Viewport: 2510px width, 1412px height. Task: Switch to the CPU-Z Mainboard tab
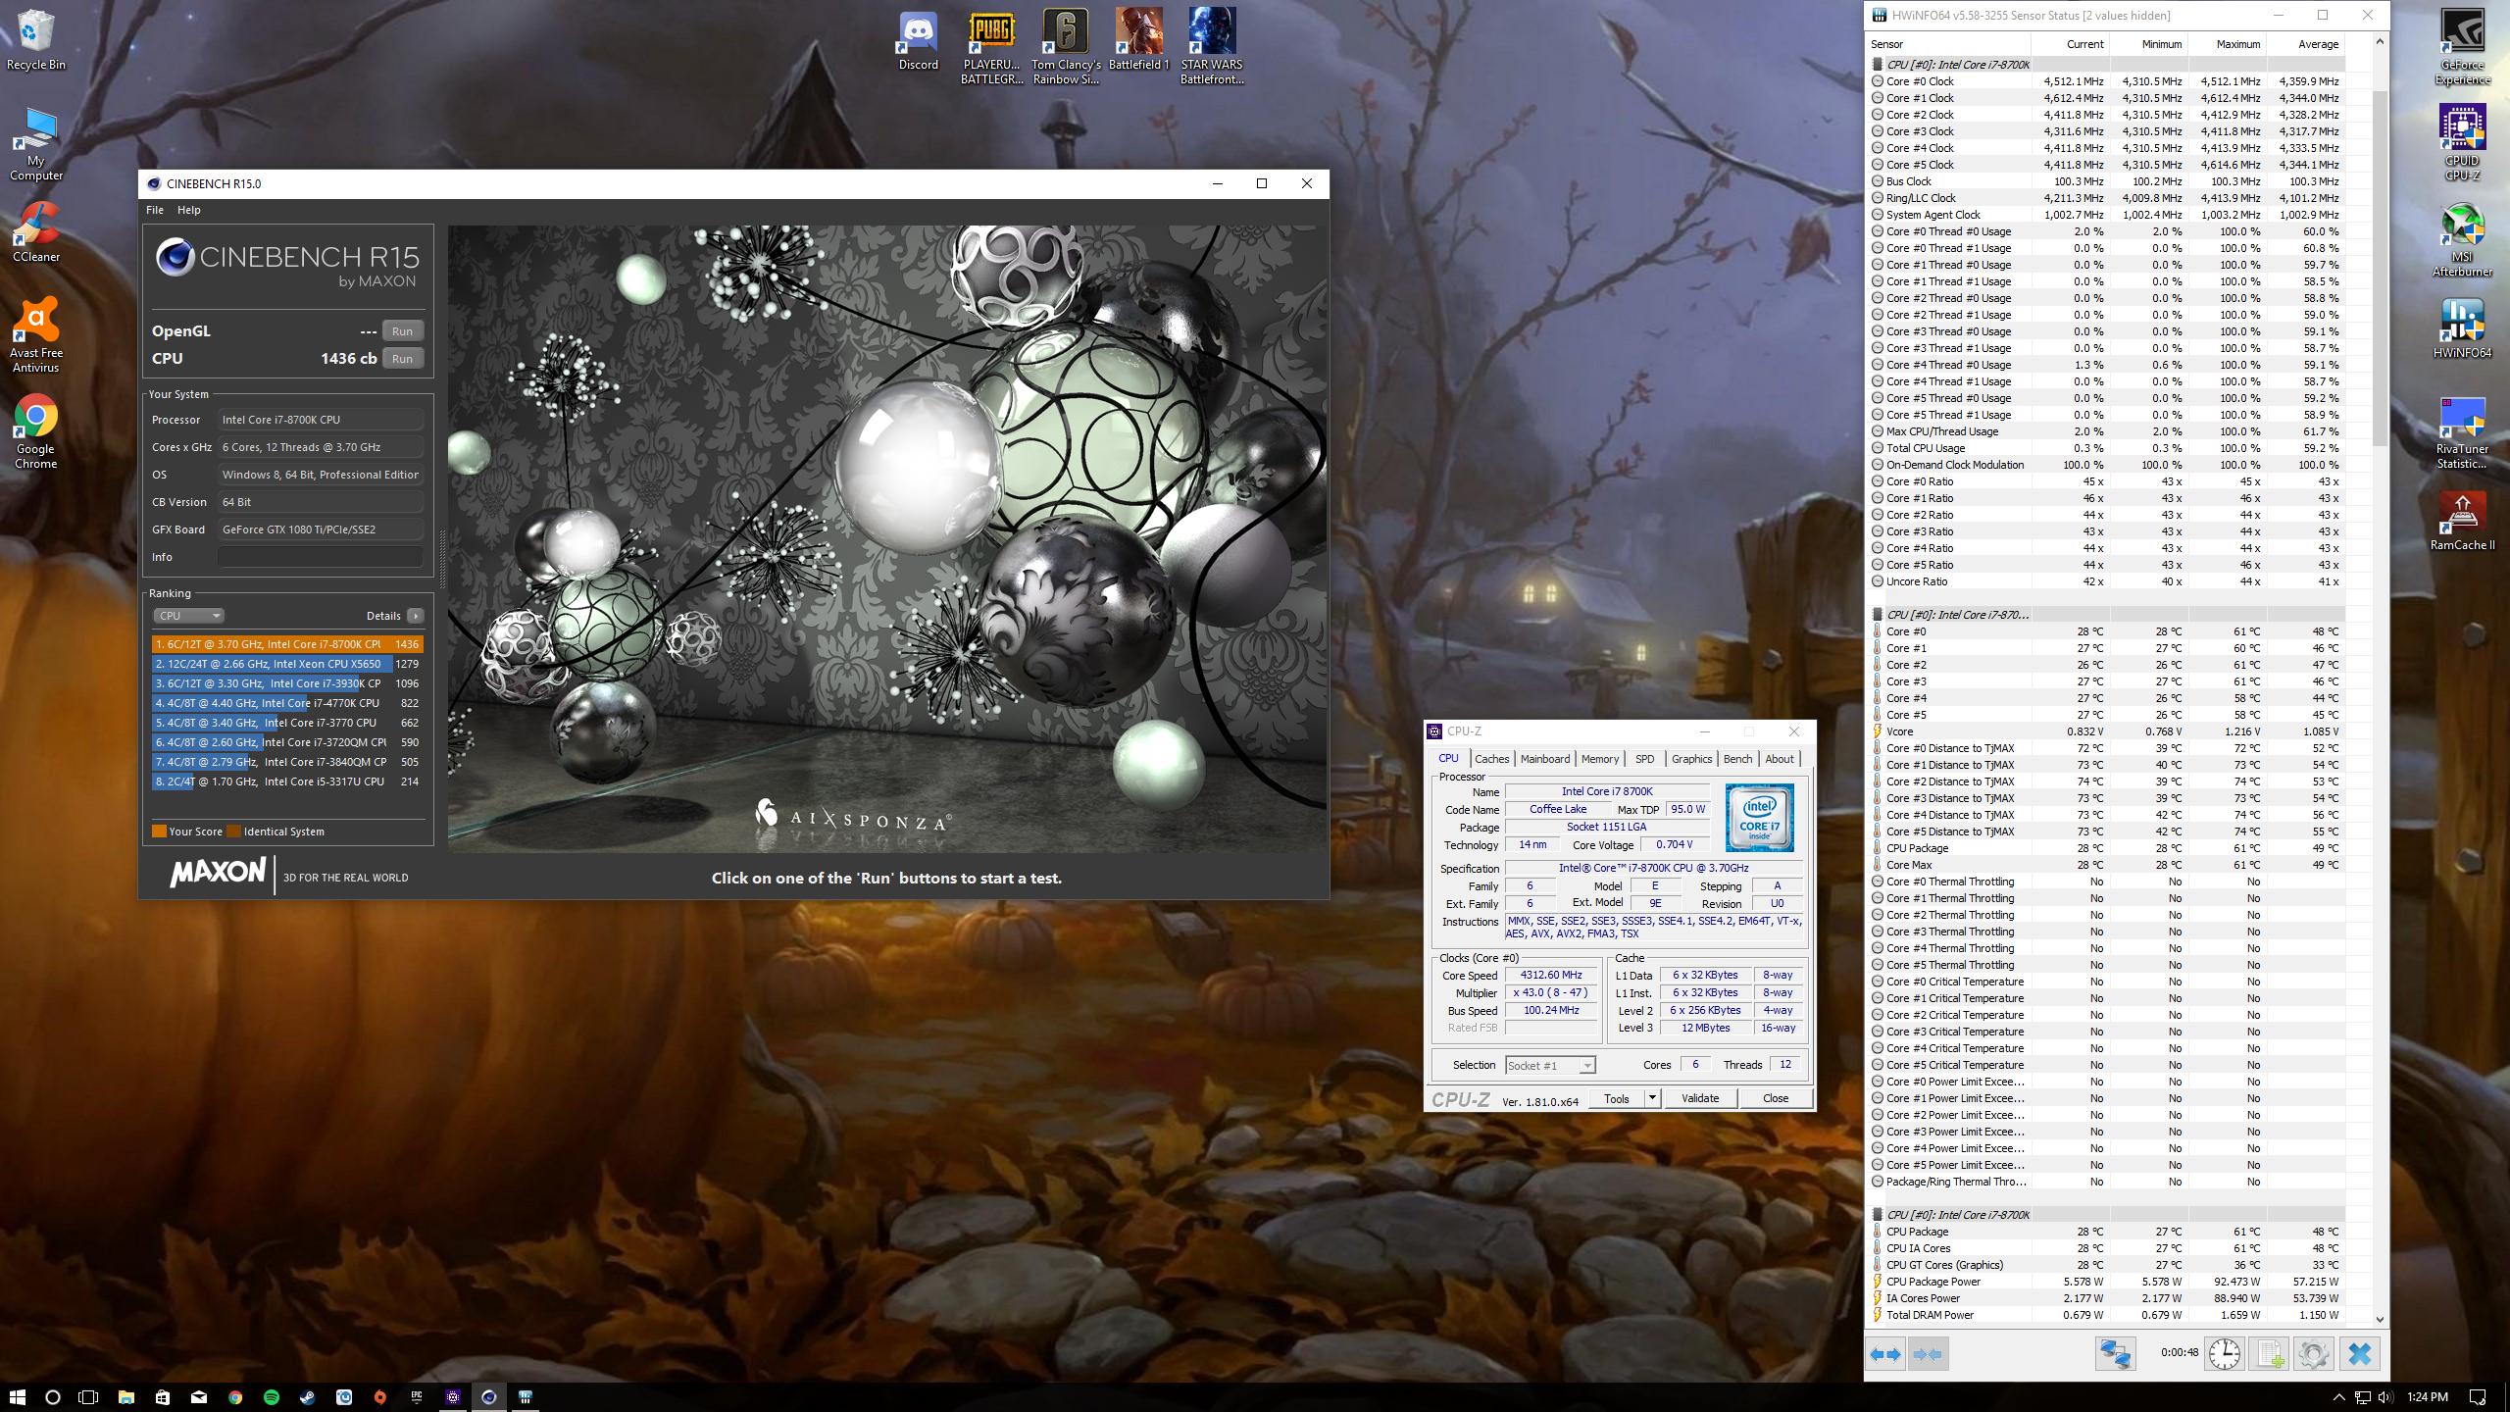pos(1545,759)
